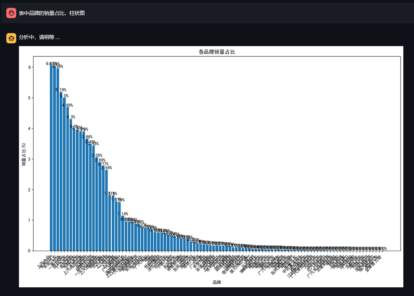Click the chart title '各品牌销量占比'
This screenshot has height=296, width=414.
point(217,52)
